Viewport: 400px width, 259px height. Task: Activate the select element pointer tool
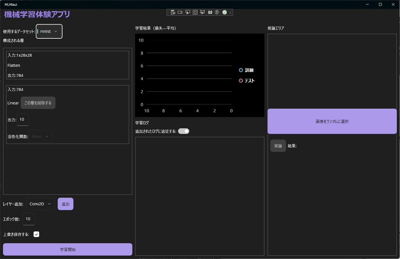tap(187, 13)
